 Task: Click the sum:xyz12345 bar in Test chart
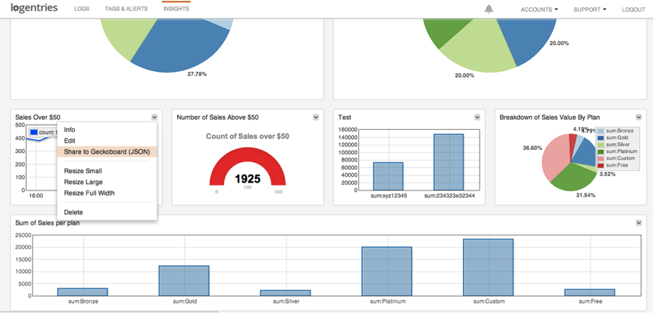coord(388,176)
